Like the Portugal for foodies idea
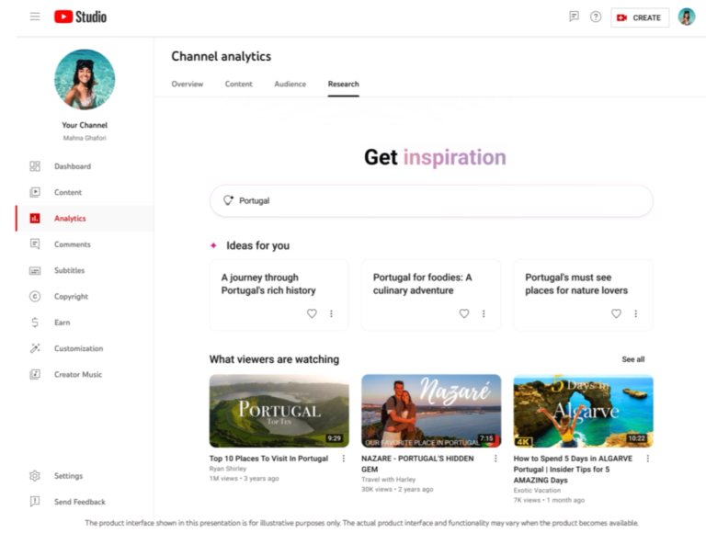Screen dimensions: 706x533 pos(463,313)
